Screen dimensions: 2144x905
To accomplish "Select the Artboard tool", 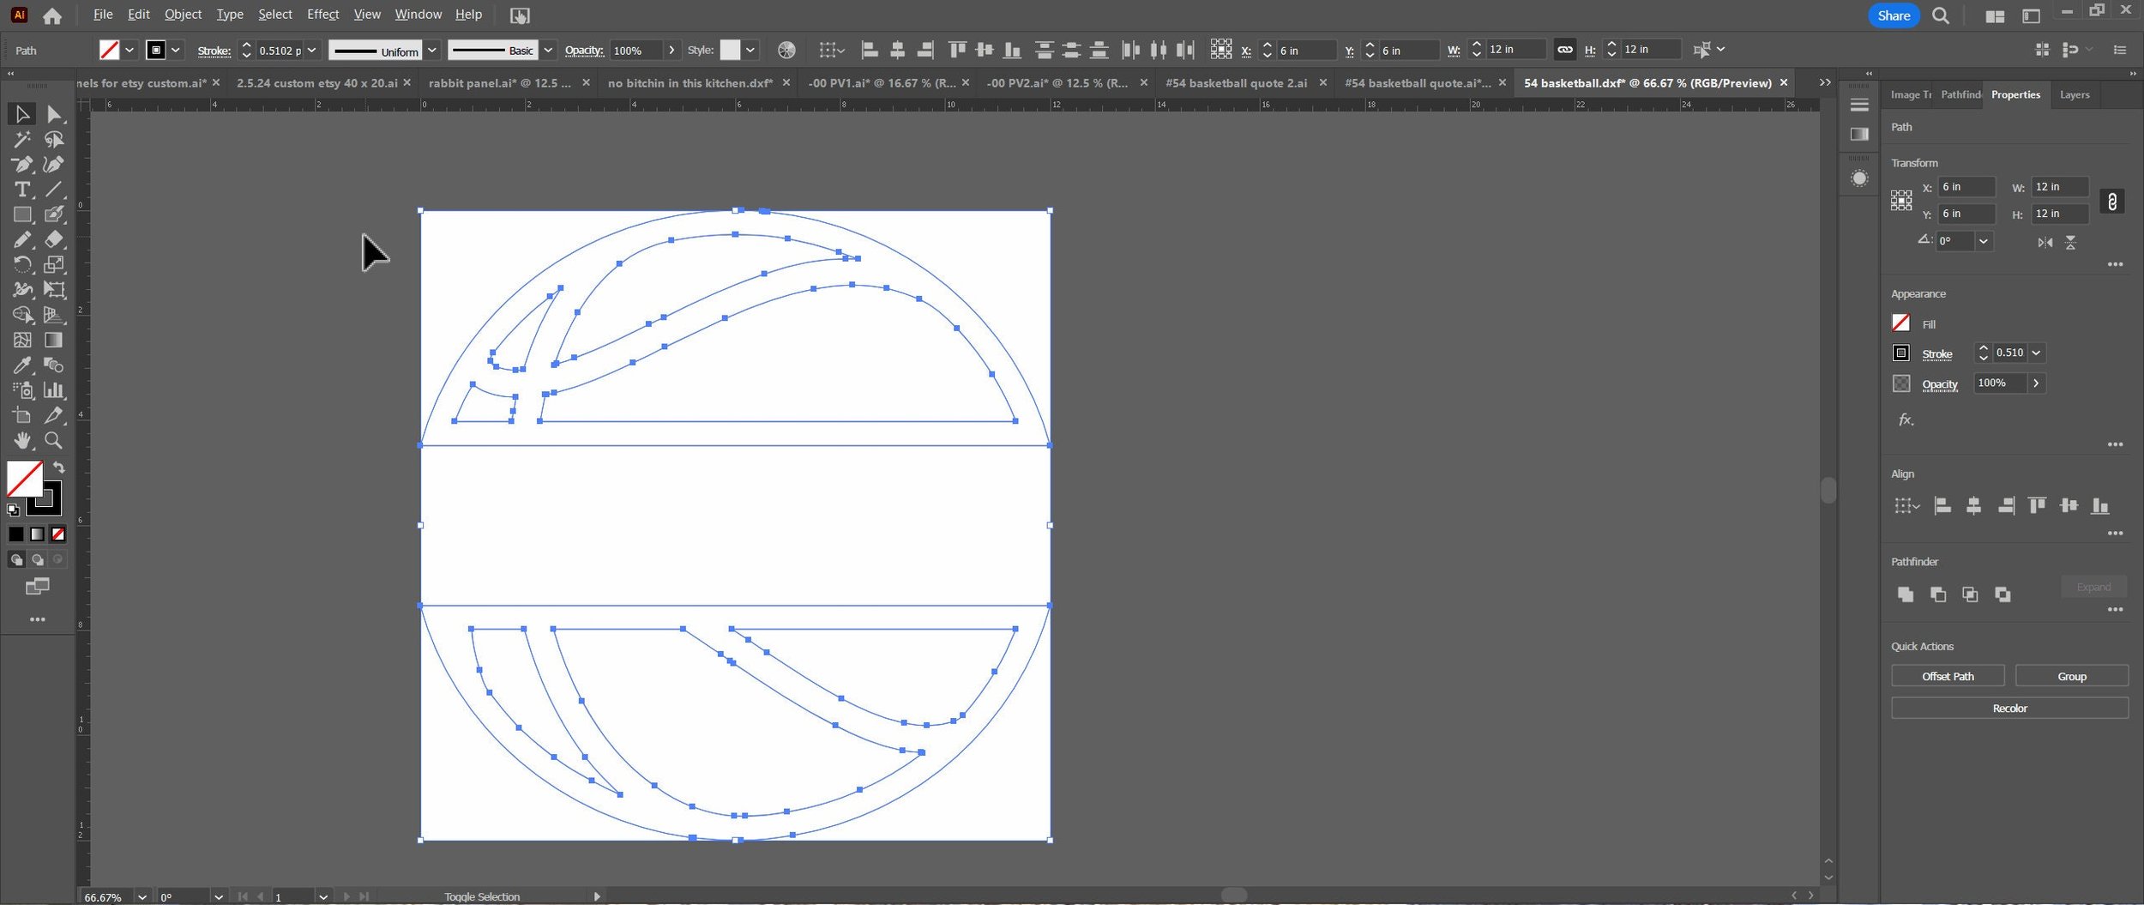I will coord(22,416).
